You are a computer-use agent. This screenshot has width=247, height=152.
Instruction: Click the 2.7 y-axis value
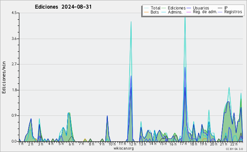14,64
